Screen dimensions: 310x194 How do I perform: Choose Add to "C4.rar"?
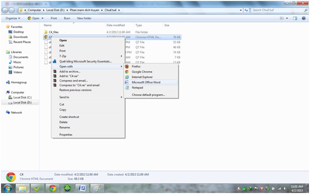[88, 76]
